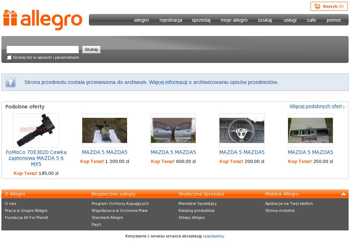Open 'Strona mobilna' footer link

(280, 210)
